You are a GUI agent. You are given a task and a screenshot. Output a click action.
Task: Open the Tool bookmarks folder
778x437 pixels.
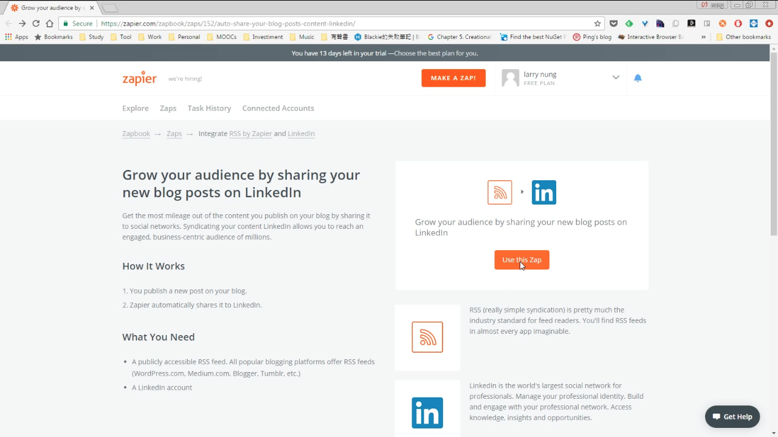(120, 37)
